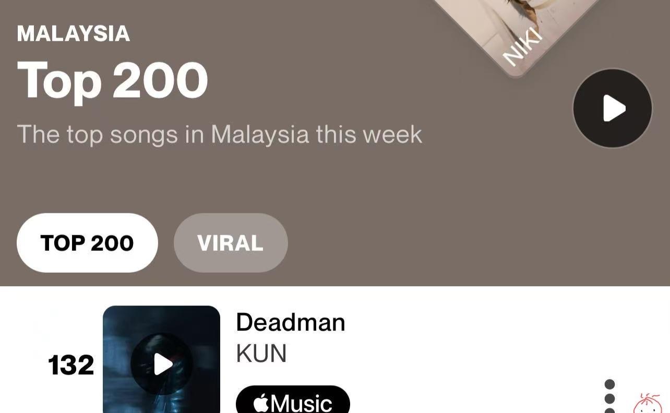The width and height of the screenshot is (670, 413).
Task: Open more options for Deadman
Action: tap(609, 397)
